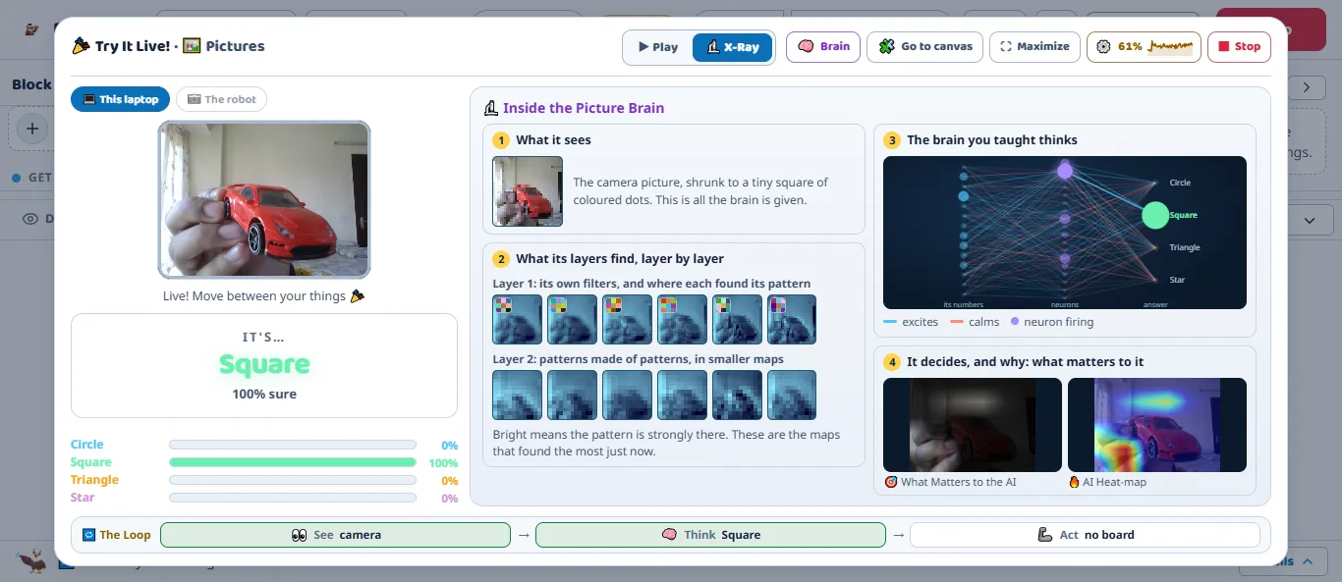Viewport: 1342px width, 582px height.
Task: Click the What it sees pixelated thumbnail
Action: (x=528, y=191)
